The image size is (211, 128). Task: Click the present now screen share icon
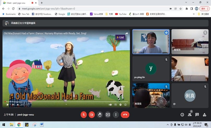[x=108, y=114]
